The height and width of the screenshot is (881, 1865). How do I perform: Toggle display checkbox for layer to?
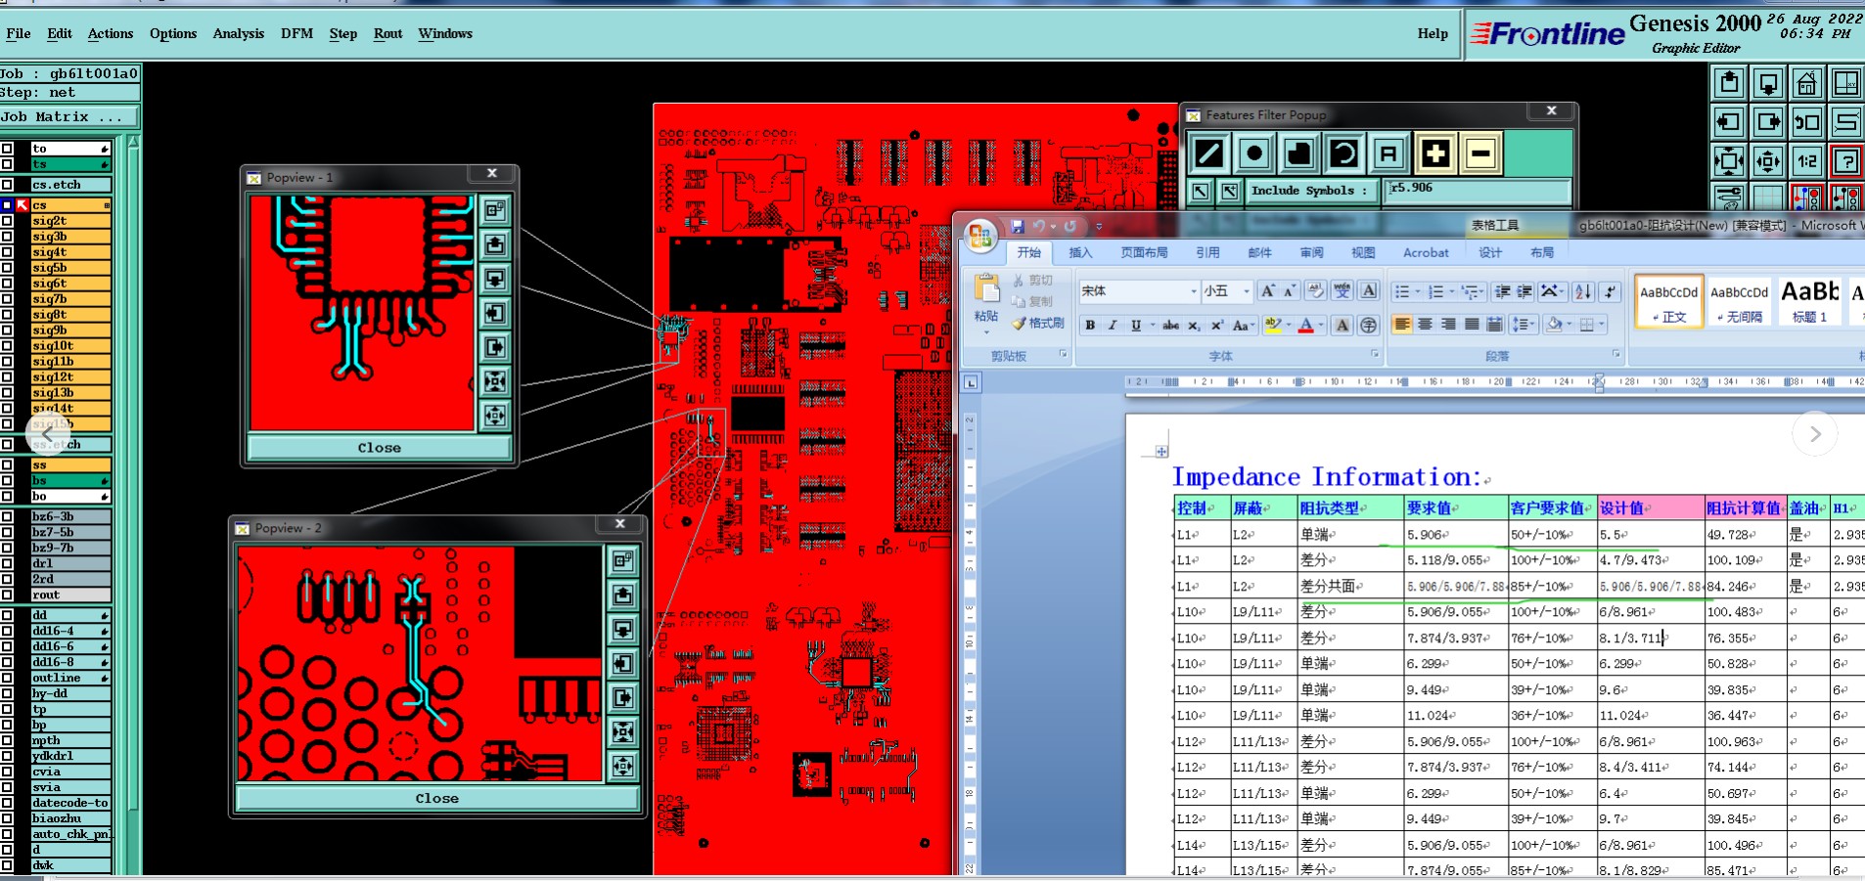8,149
